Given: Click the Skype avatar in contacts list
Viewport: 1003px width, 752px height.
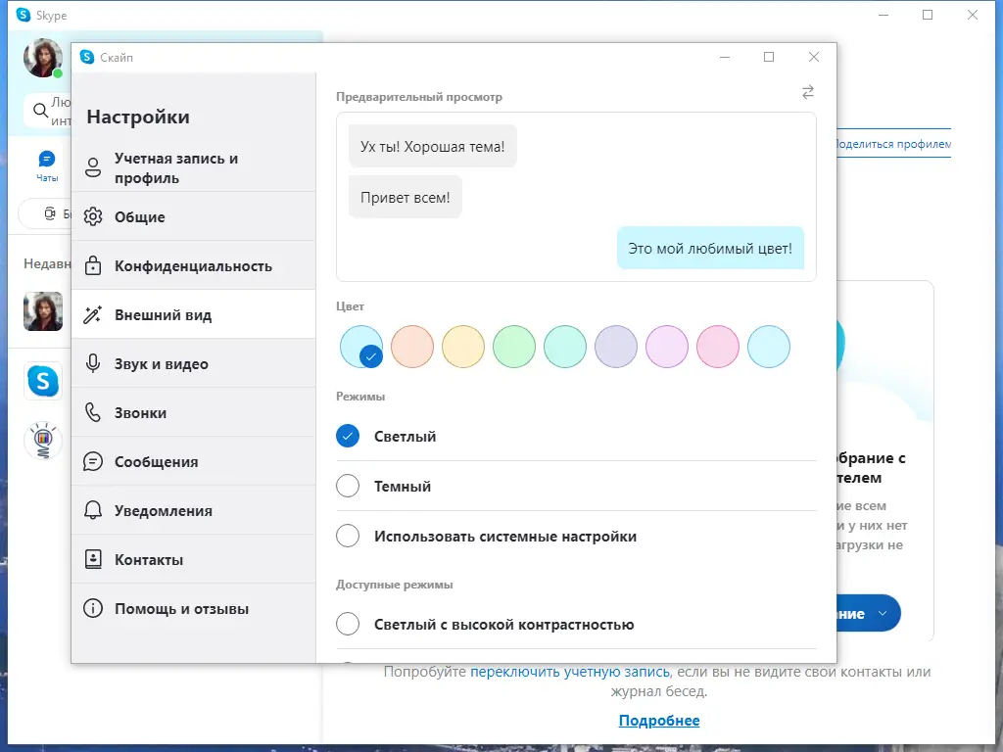Looking at the screenshot, I should [x=42, y=381].
